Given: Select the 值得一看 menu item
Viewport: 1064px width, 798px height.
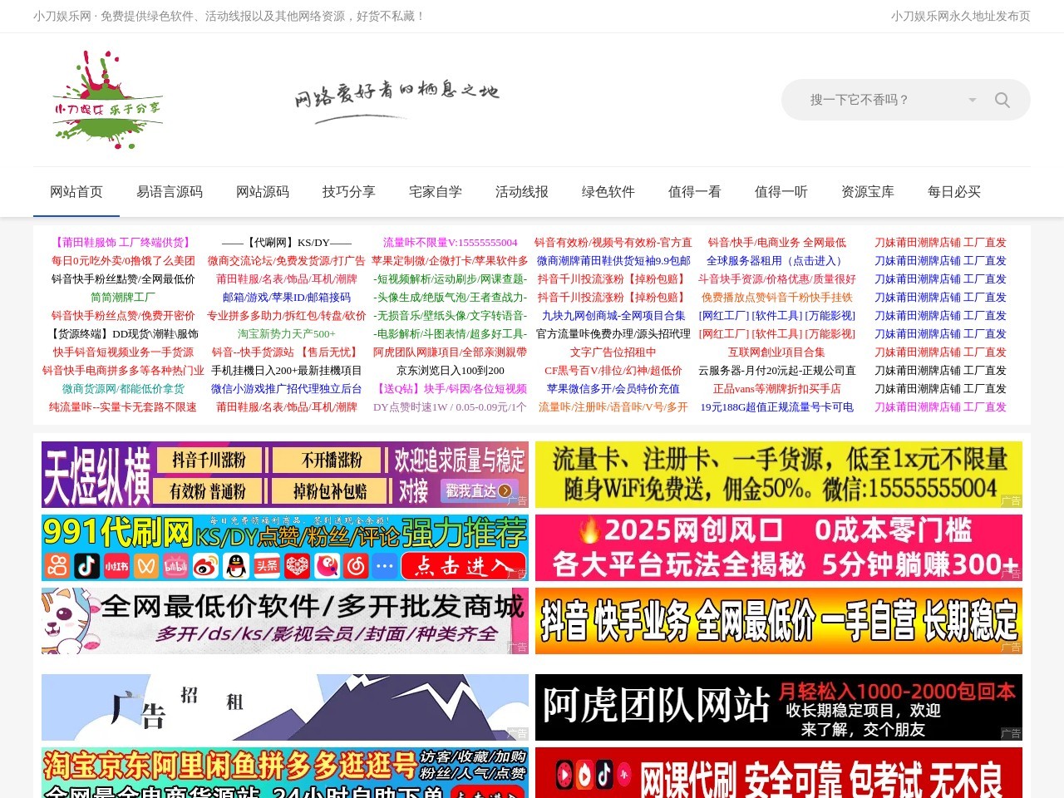Looking at the screenshot, I should click(695, 192).
